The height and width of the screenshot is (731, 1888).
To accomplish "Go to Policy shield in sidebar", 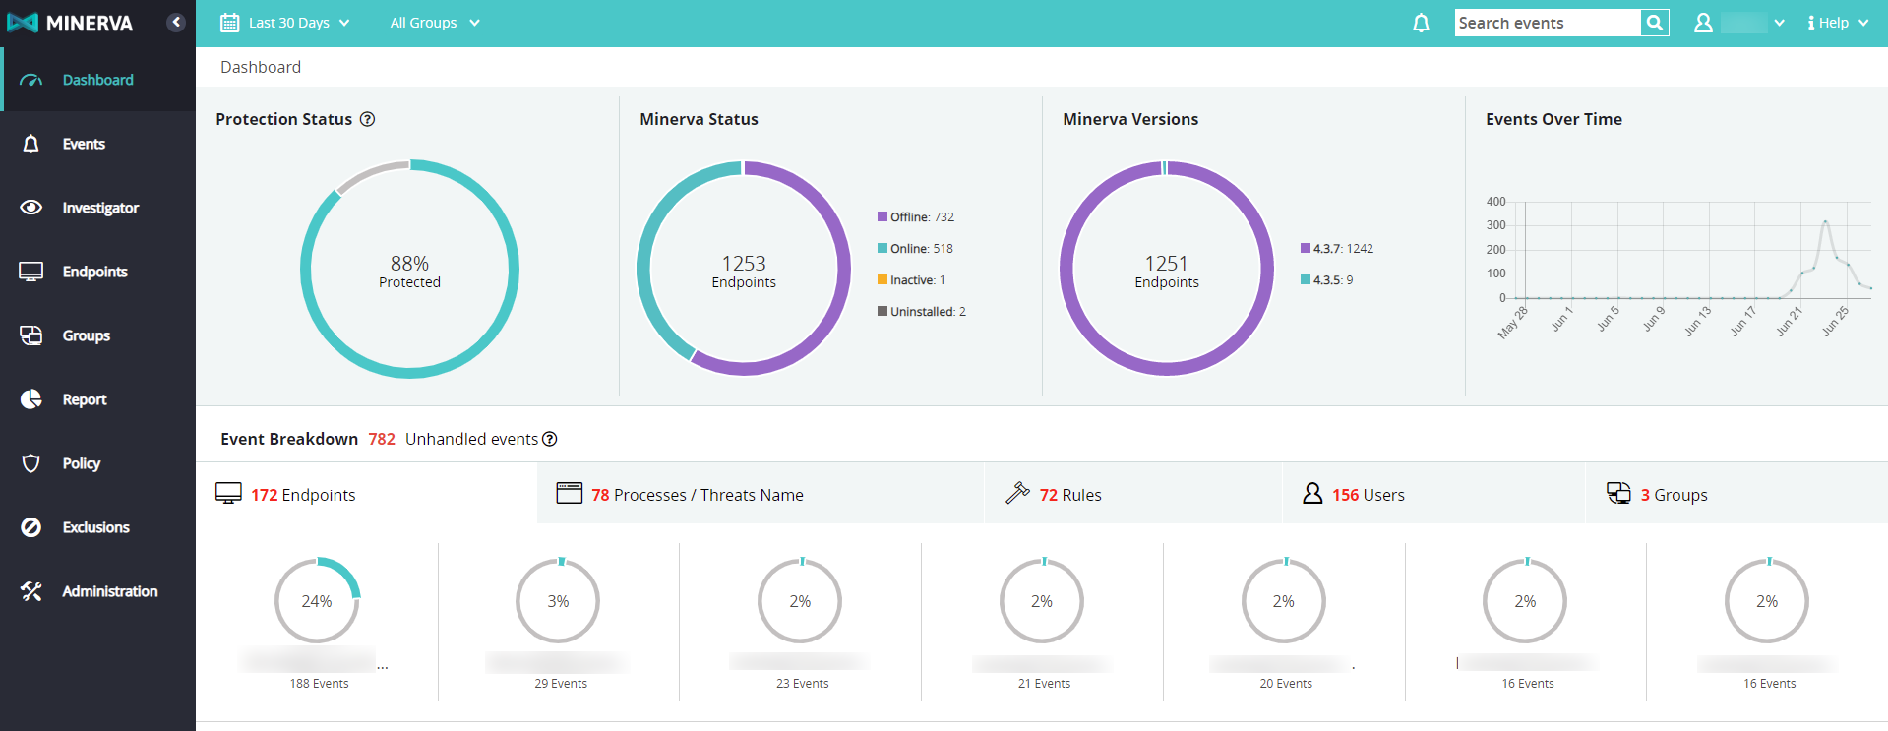I will coord(81,463).
